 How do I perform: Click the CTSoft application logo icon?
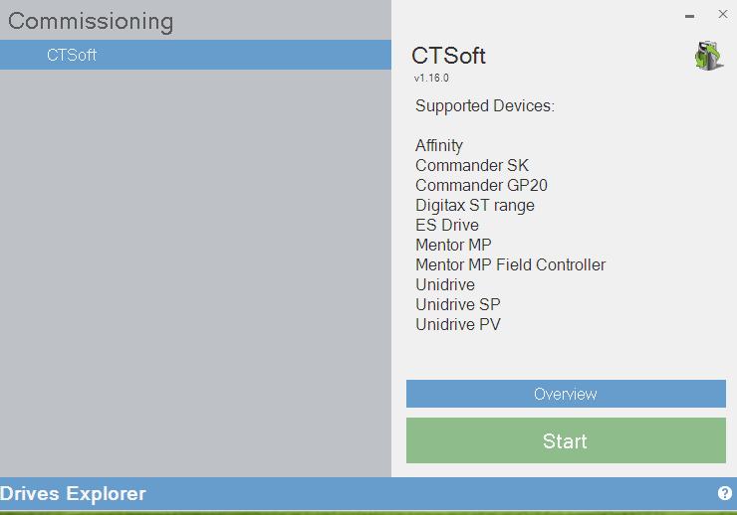(x=708, y=55)
